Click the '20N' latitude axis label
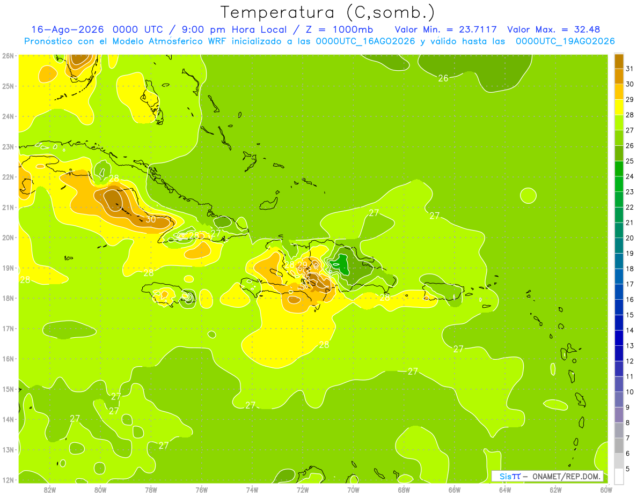 (8, 238)
